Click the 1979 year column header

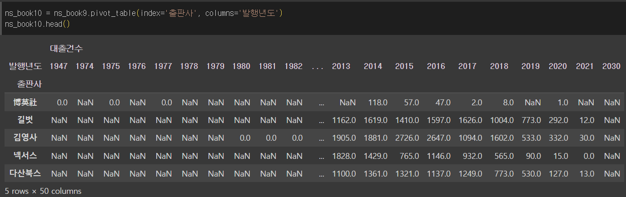click(215, 66)
